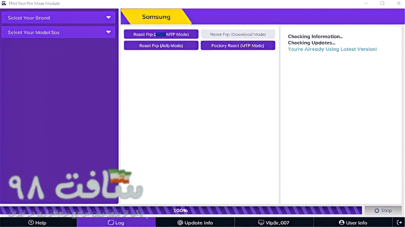Click Reset Frp MTP Mode button
The height and width of the screenshot is (227, 405).
(161, 34)
